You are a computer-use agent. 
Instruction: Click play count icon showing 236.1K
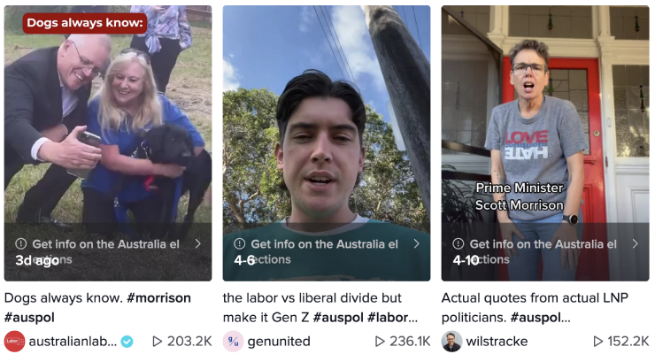pos(381,342)
